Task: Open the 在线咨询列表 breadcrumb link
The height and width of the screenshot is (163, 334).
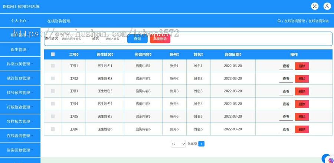Action: 319,21
